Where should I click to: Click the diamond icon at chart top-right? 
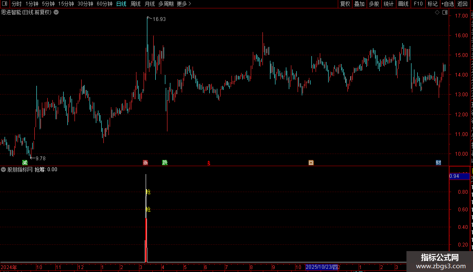(x=437, y=13)
